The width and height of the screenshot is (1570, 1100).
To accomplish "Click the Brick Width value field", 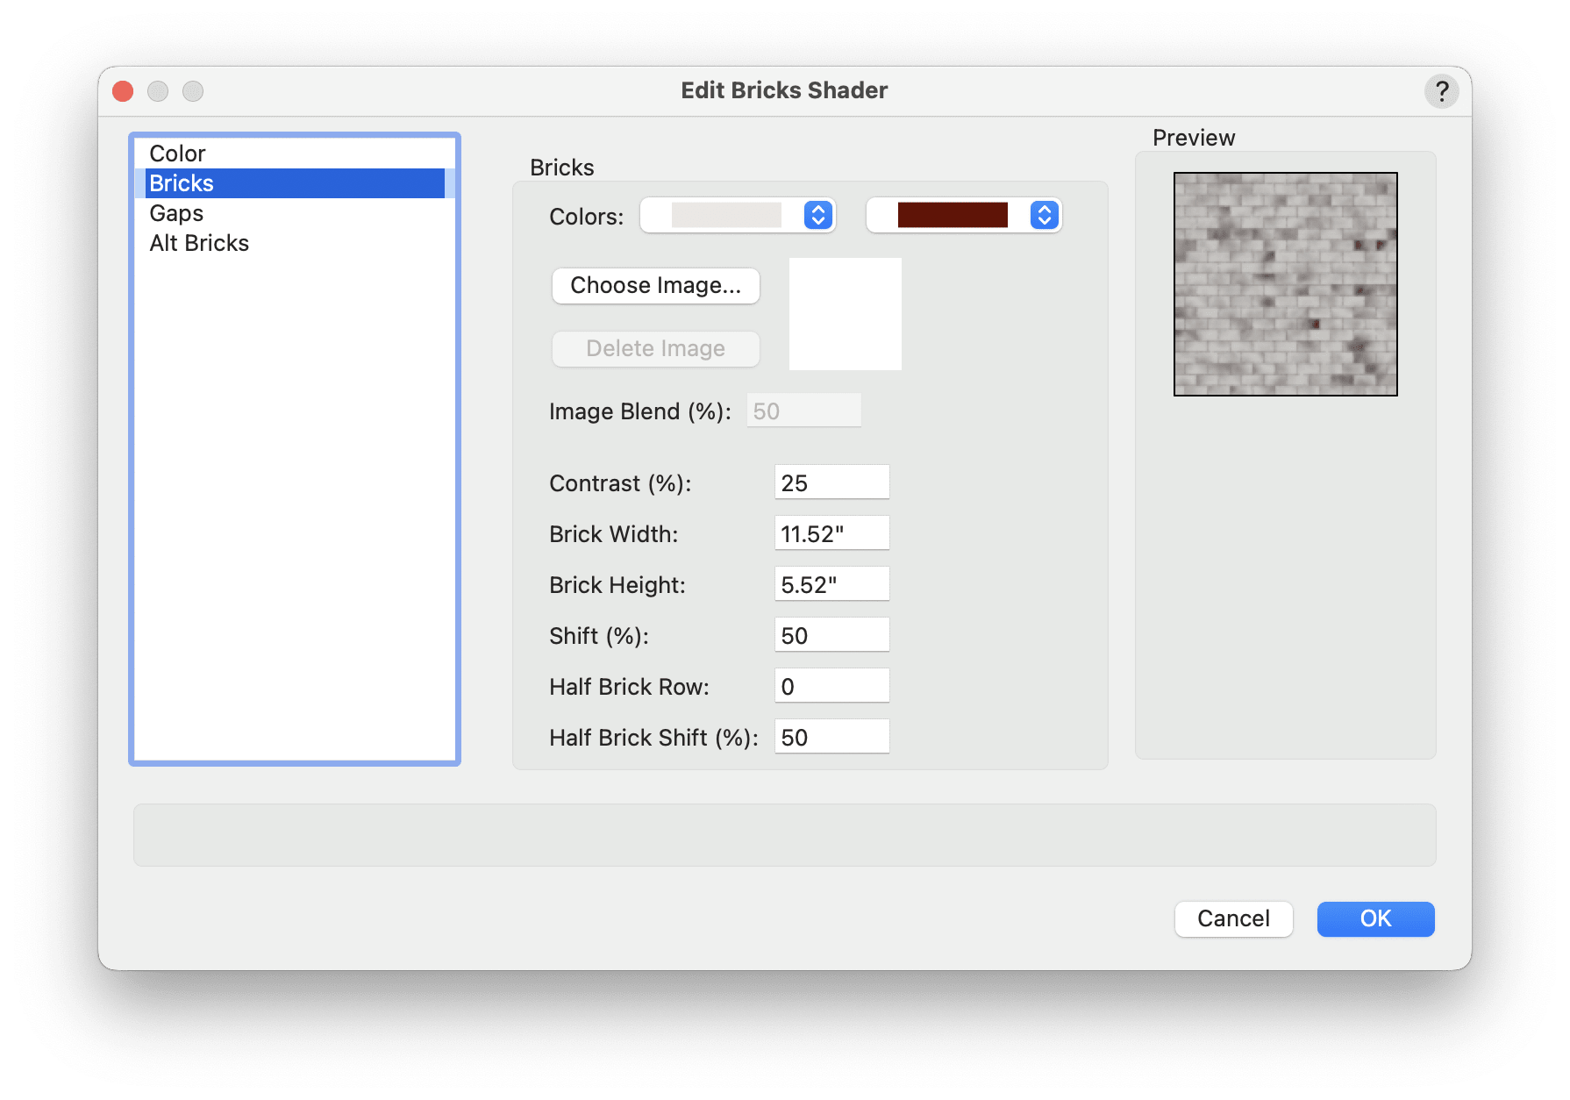I will pos(831,532).
